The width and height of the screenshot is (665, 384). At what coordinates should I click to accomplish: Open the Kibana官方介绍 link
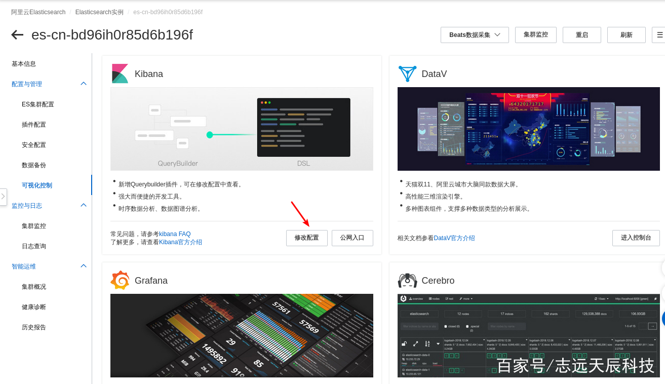coord(180,242)
